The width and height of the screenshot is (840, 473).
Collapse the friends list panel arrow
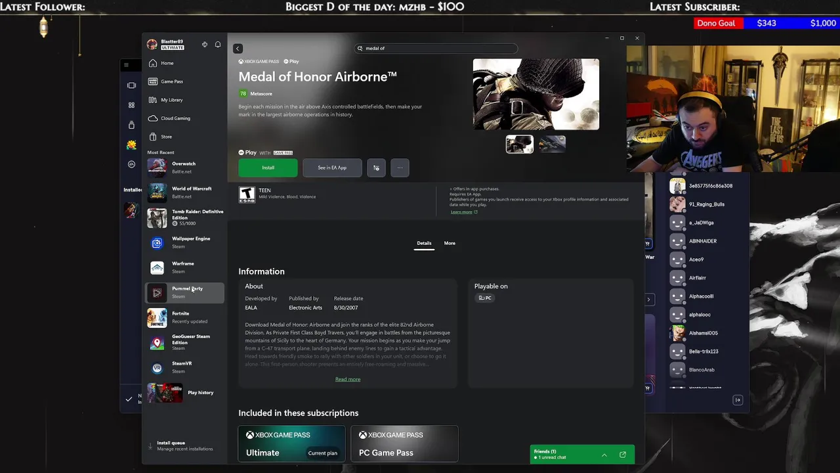tap(738, 400)
